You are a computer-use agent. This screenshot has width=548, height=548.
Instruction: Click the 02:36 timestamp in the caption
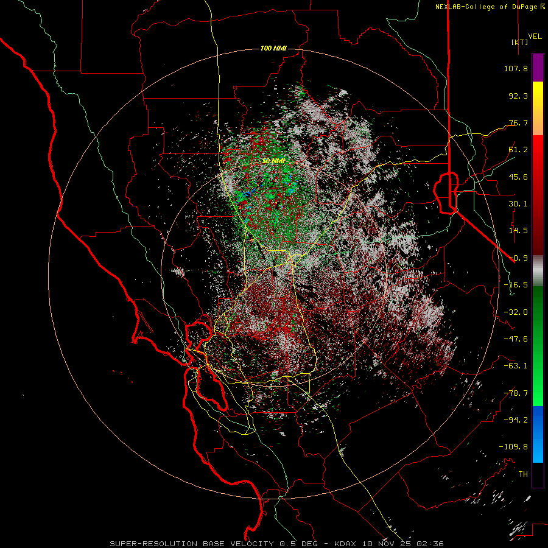(431, 544)
